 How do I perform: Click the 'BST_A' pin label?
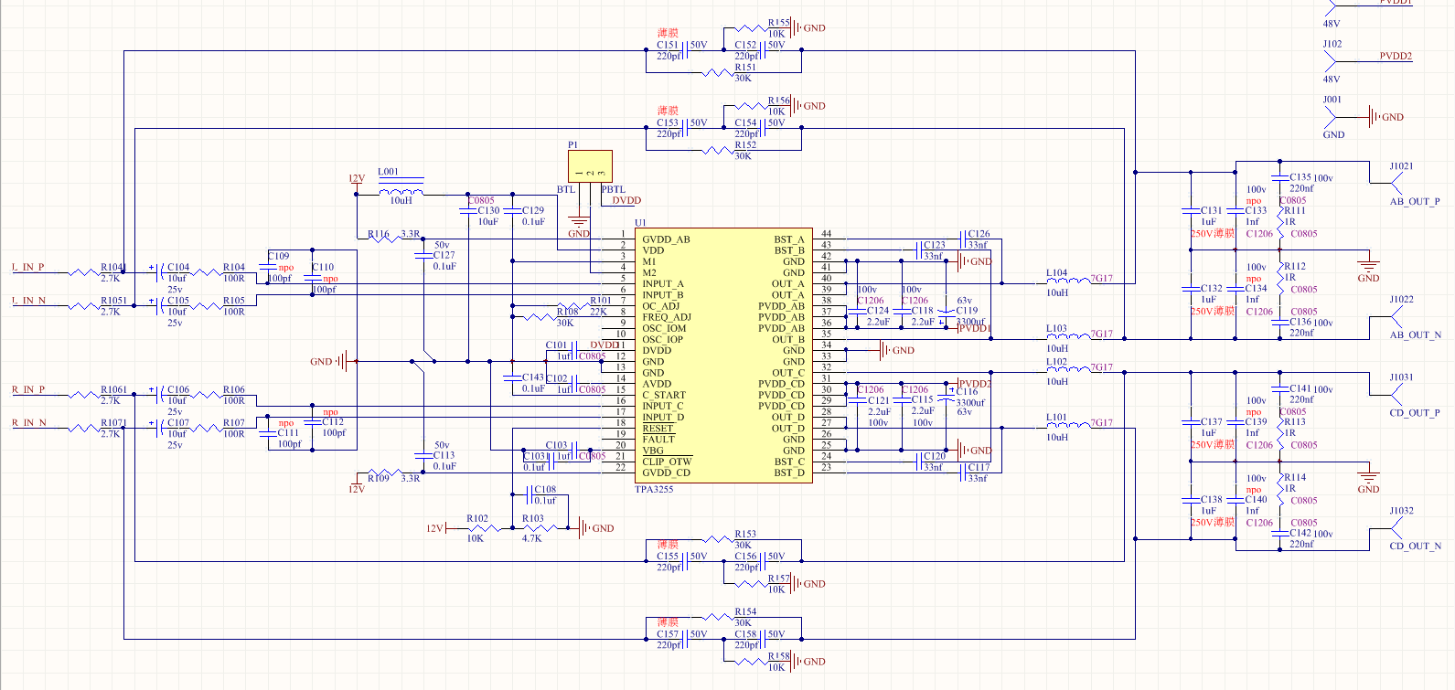point(789,239)
